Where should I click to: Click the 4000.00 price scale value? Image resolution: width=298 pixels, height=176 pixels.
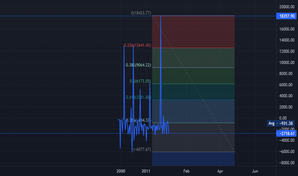click(x=286, y=96)
